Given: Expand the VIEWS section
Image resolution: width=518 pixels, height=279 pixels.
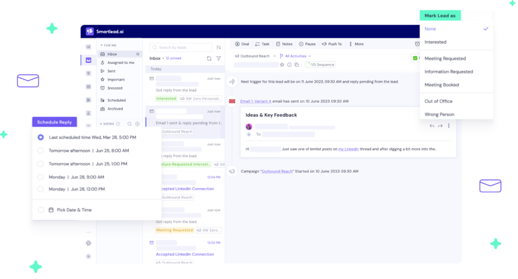Looking at the screenshot, I should pos(101,124).
